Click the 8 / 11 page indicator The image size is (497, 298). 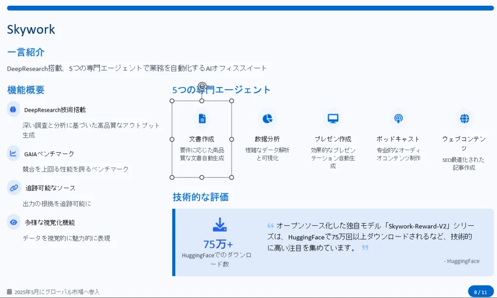(480, 292)
